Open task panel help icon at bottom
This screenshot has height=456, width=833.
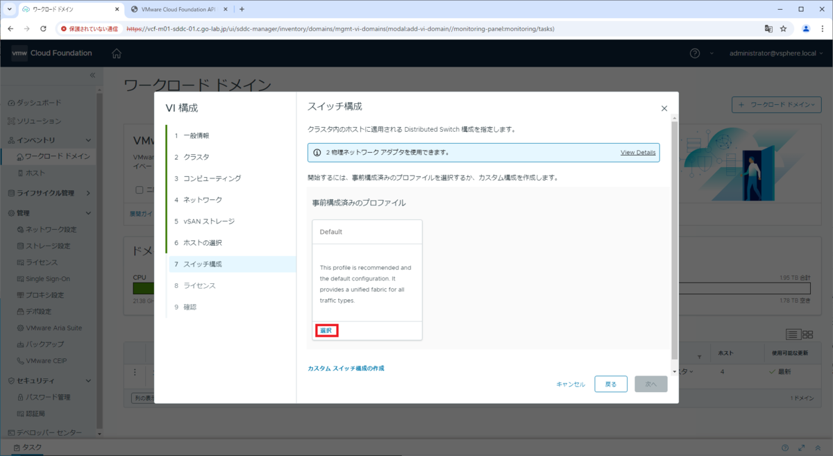click(x=785, y=448)
